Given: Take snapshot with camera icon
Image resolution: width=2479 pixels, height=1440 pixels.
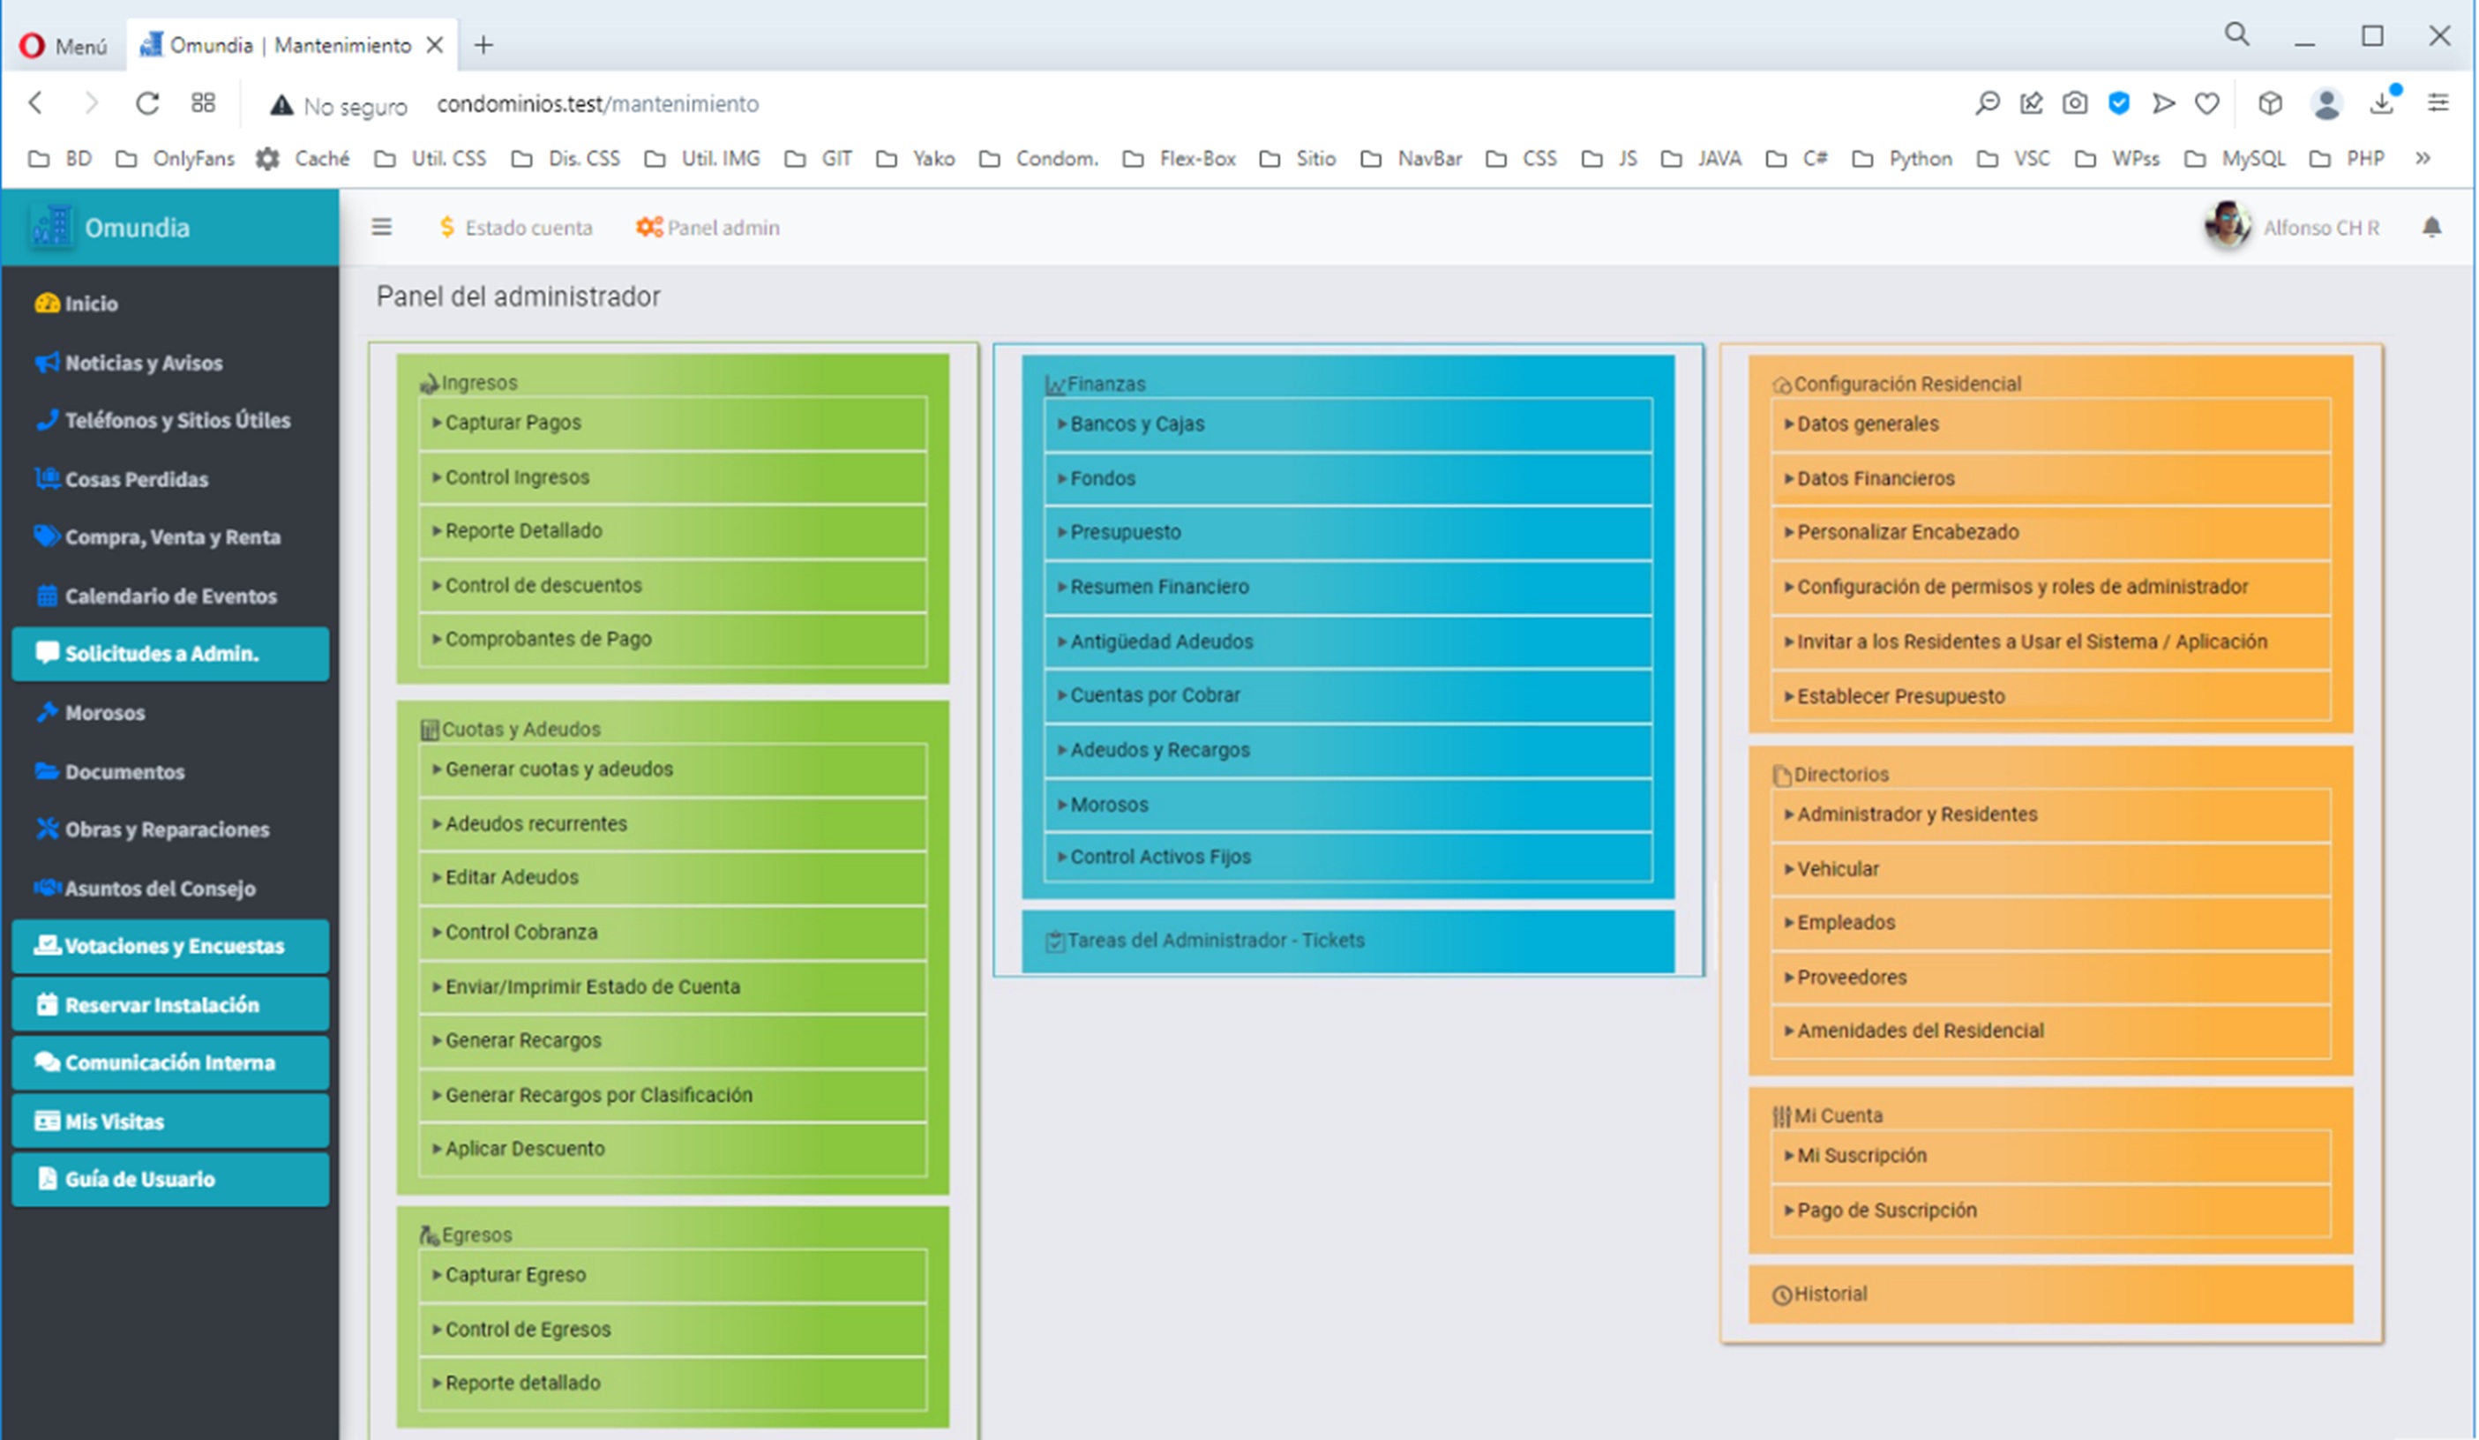Looking at the screenshot, I should pyautogui.click(x=2075, y=103).
